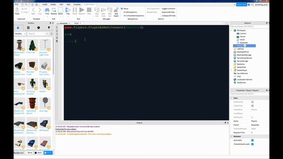Toggle the ClassicChat checkbox
This screenshot has height=159, width=283.
(x=252, y=106)
